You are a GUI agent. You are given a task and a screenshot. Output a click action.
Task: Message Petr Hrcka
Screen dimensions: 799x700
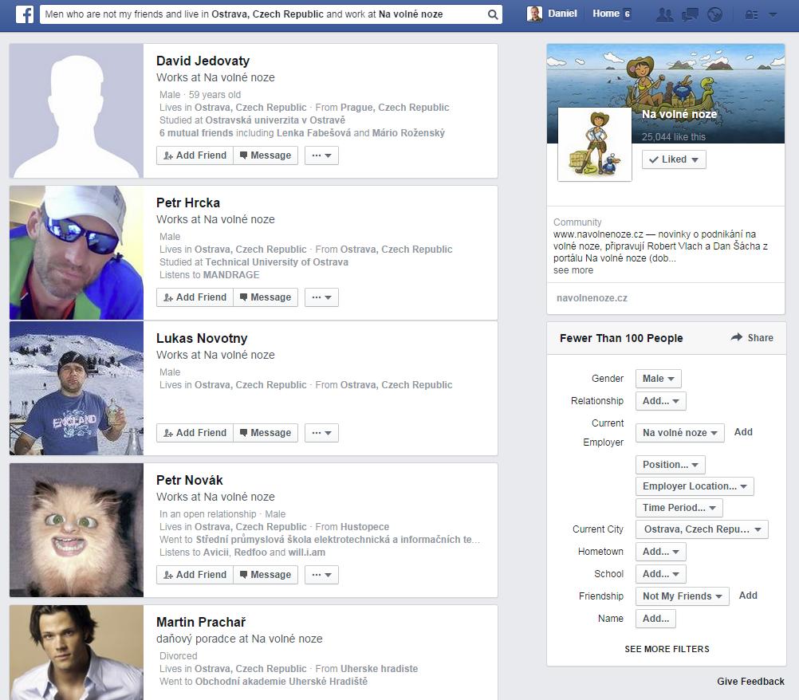pos(266,297)
